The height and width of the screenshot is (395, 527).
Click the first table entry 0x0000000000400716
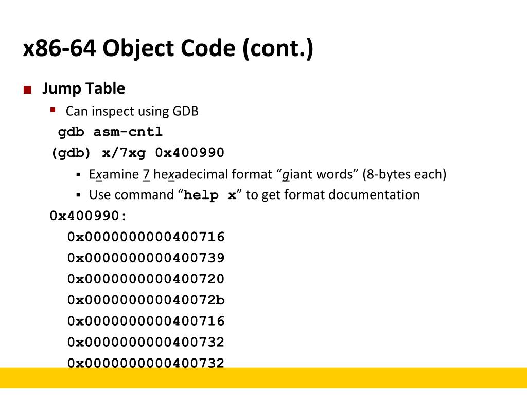tap(146, 237)
